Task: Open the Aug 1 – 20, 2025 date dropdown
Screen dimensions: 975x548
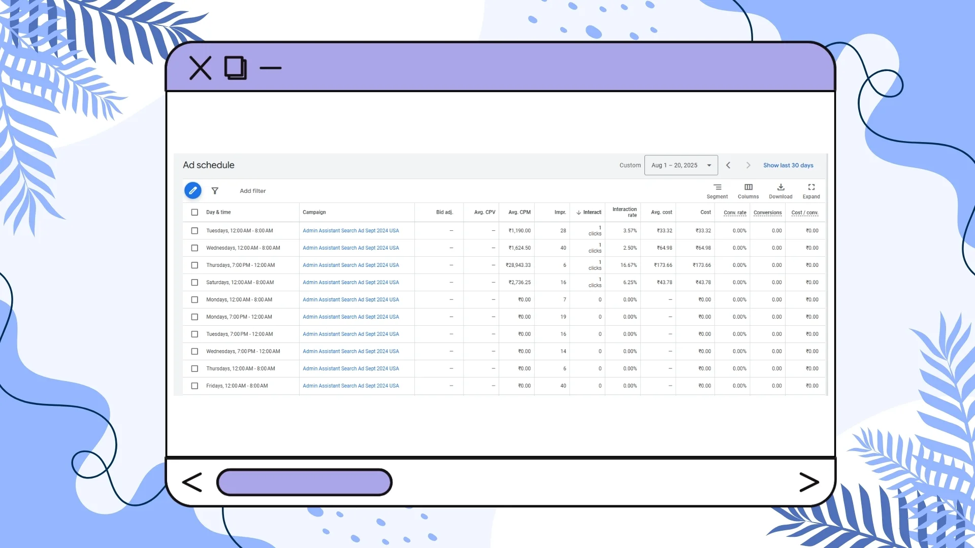Action: 681,165
